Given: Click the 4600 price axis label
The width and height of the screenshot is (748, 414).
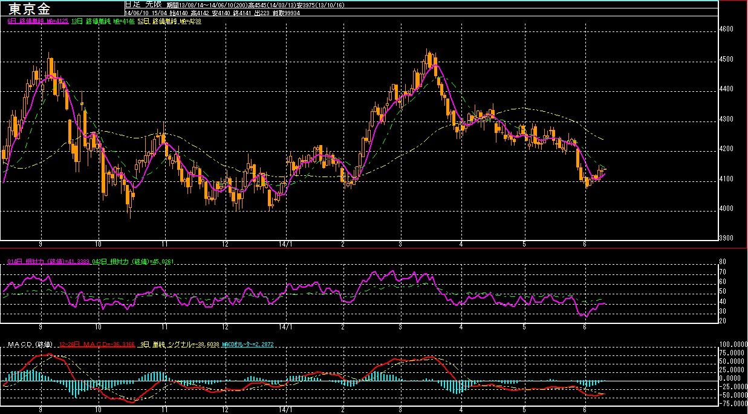Looking at the screenshot, I should click(726, 29).
